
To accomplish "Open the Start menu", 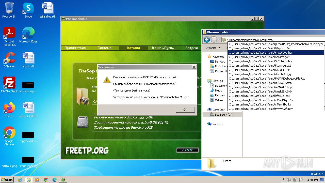I will tap(7, 180).
